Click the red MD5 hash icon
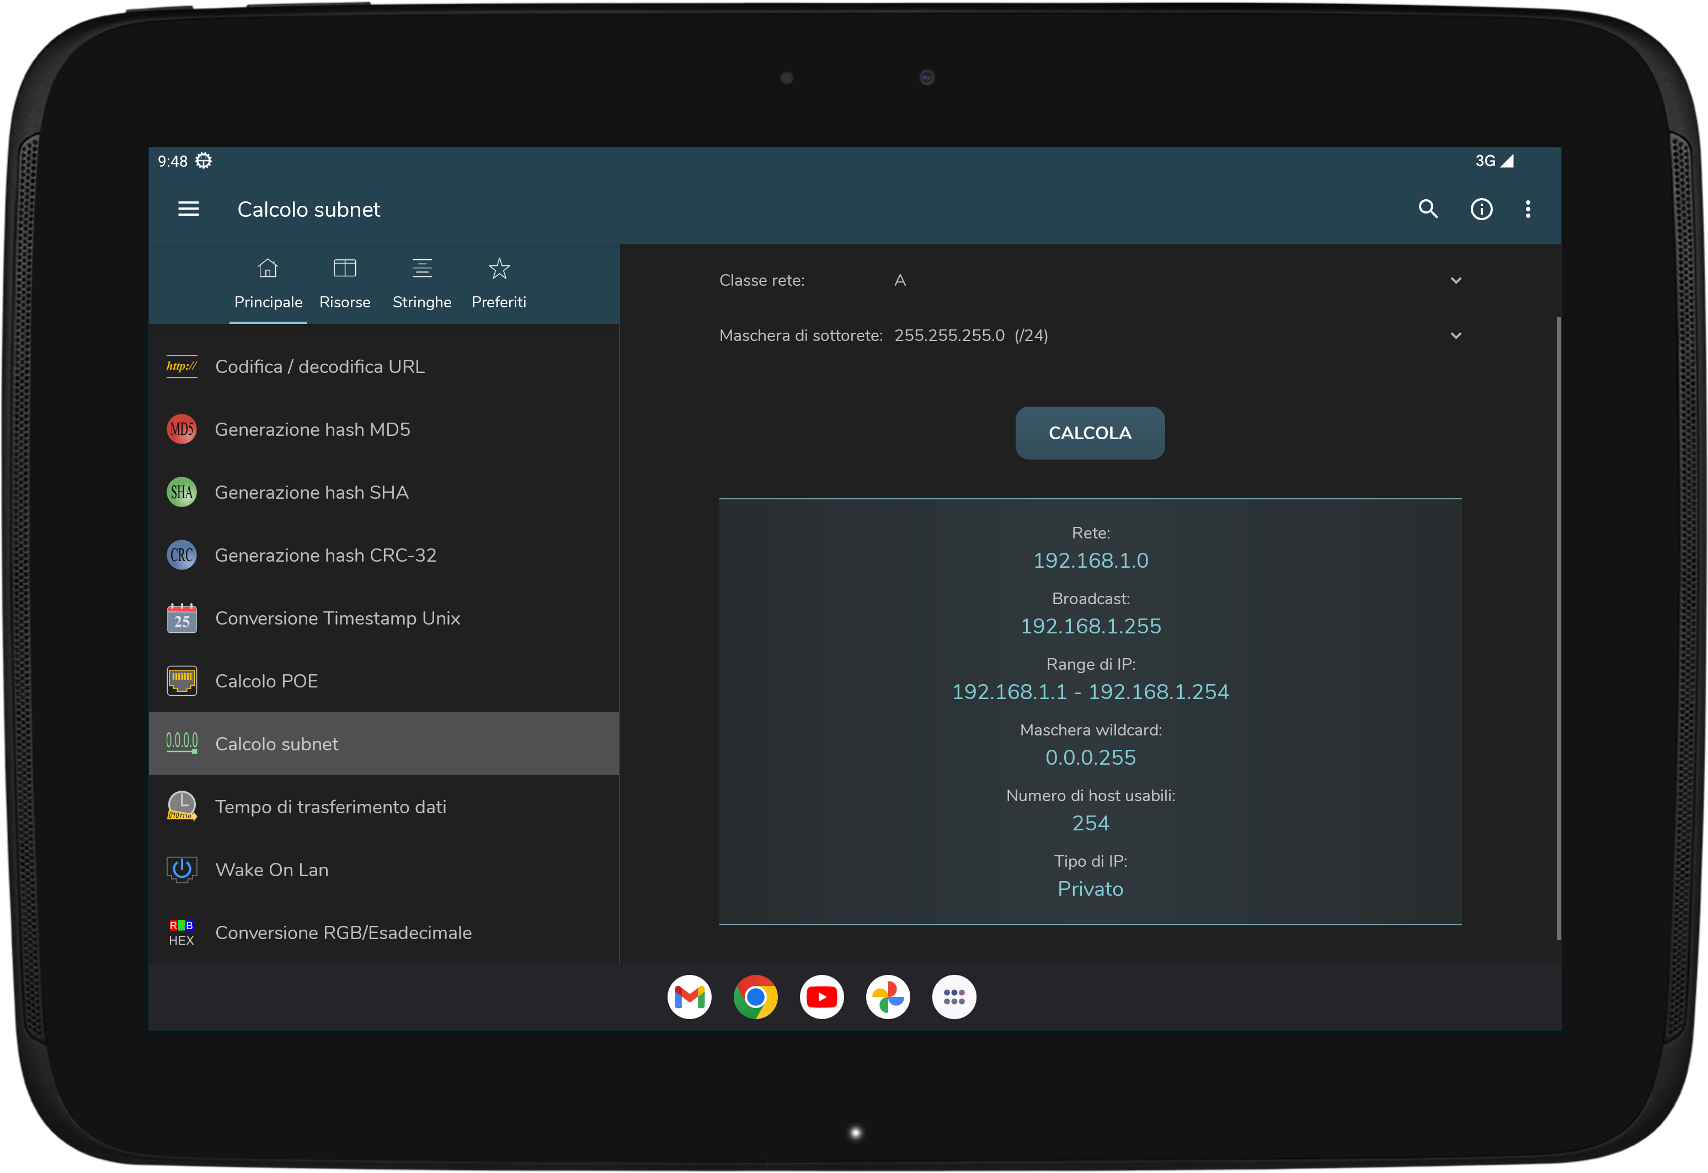The height and width of the screenshot is (1173, 1708). point(182,429)
